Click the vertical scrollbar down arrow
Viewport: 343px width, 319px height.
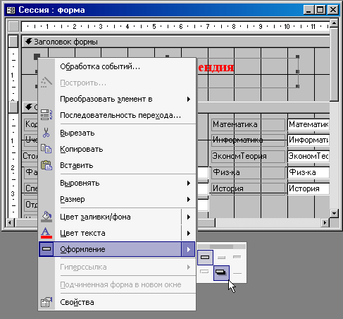[334, 213]
